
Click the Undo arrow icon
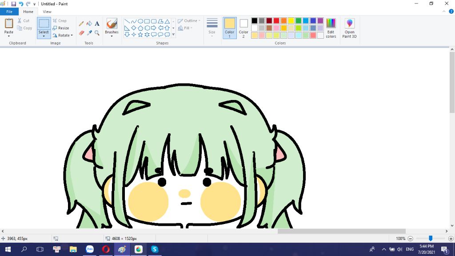21,4
